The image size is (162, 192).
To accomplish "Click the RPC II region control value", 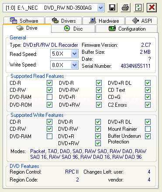I will click(x=72, y=172).
